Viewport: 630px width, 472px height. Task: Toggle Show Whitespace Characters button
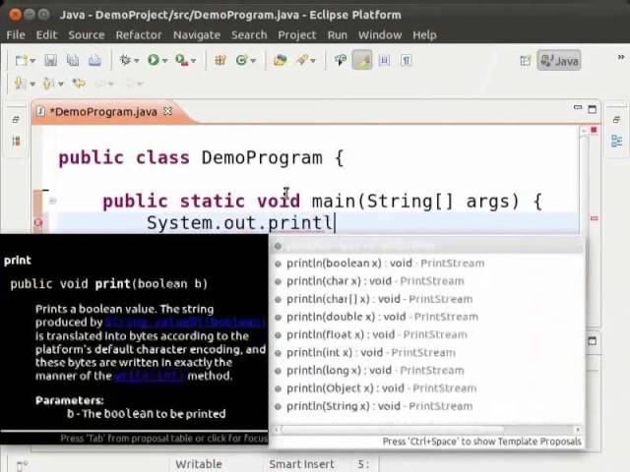pos(407,60)
